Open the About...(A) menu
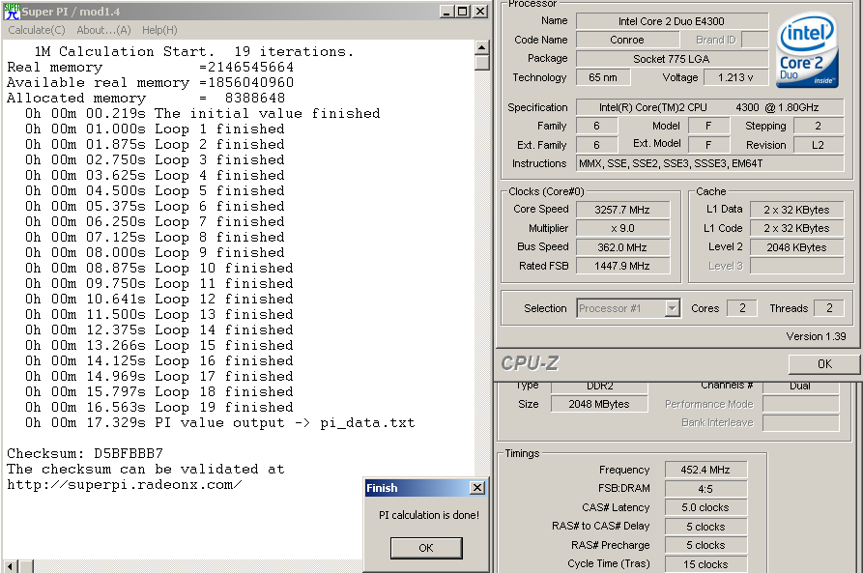Screen dimensions: 863x573 [x=103, y=30]
